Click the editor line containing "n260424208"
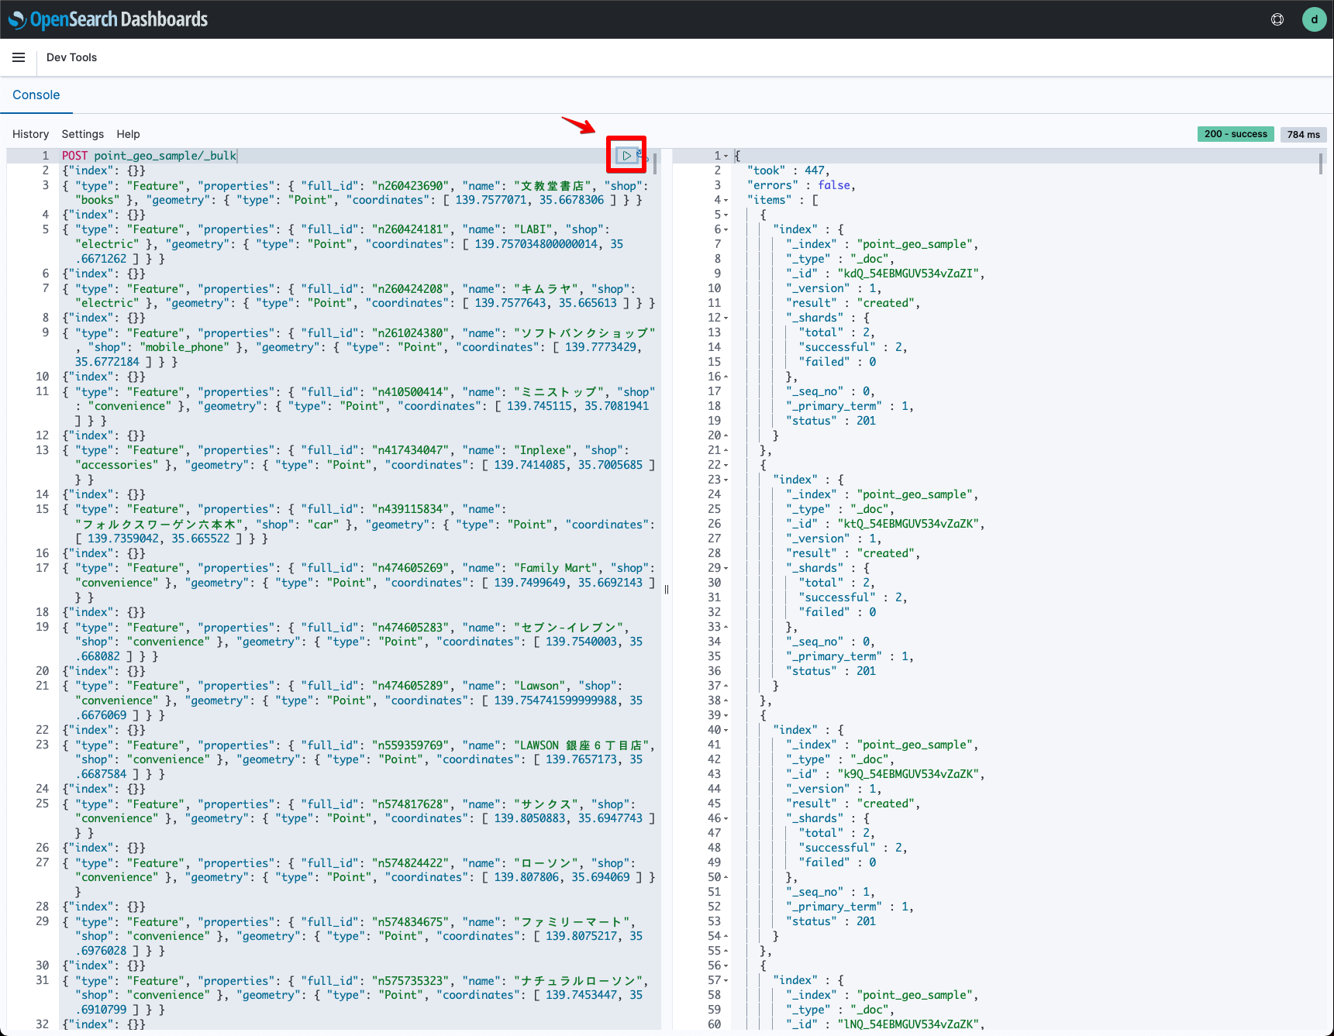This screenshot has height=1036, width=1334. 358,296
